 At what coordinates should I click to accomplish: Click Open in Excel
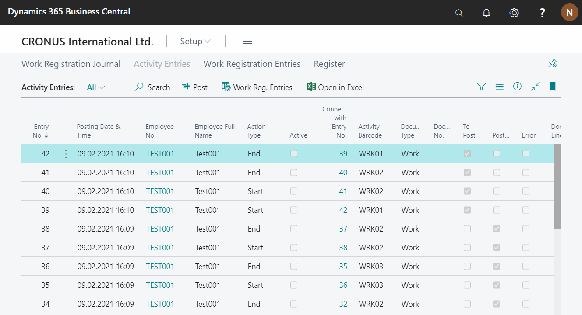pyautogui.click(x=335, y=87)
